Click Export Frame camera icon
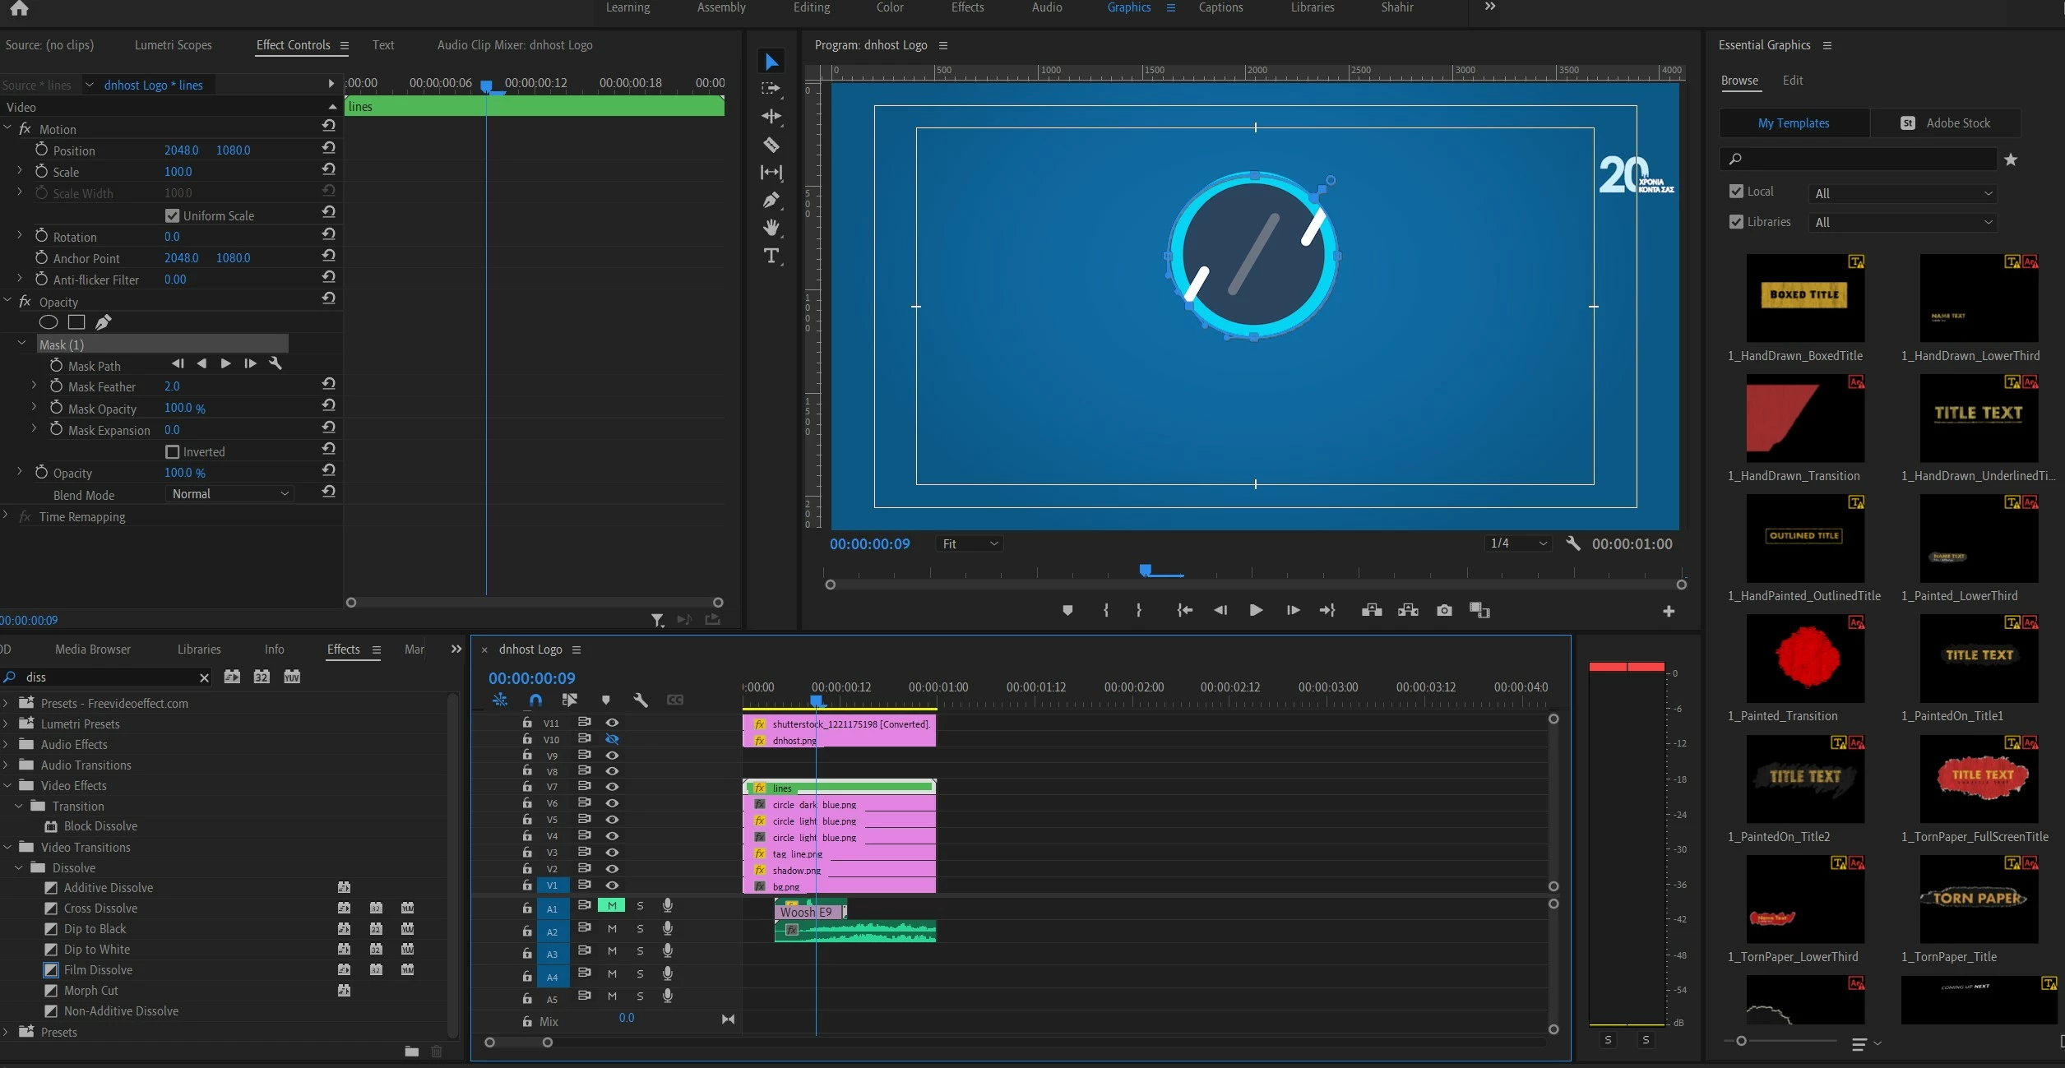 click(x=1443, y=610)
